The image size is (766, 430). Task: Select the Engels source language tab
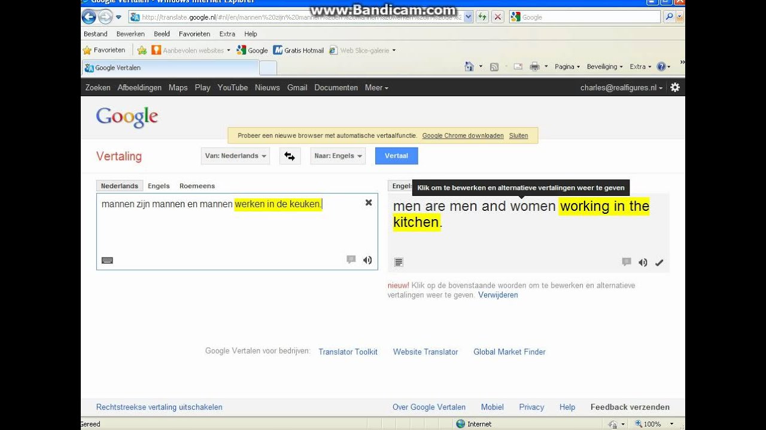click(x=159, y=186)
